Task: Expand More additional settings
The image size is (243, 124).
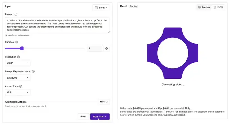Action: [104, 102]
